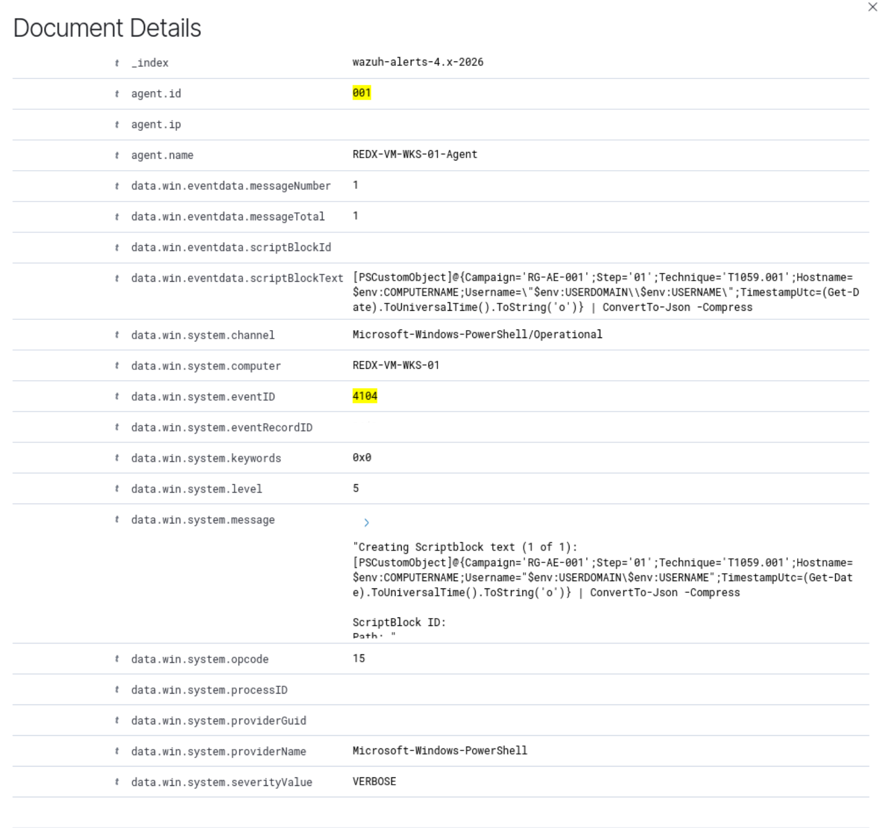This screenshot has width=887, height=828.
Task: Select the data.win.eventdata.scriptBlockId field name
Action: [x=231, y=248]
